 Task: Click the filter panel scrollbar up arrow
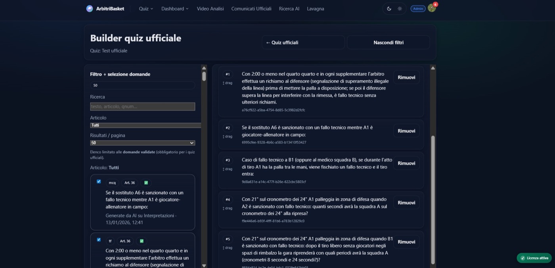tap(204, 68)
